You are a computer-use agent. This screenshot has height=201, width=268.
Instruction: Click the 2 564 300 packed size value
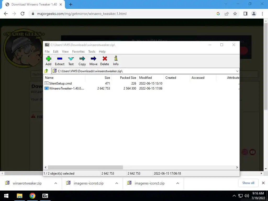(x=130, y=88)
